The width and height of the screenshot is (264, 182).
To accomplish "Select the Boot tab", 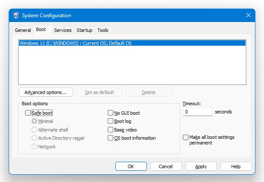I will pos(41,30).
